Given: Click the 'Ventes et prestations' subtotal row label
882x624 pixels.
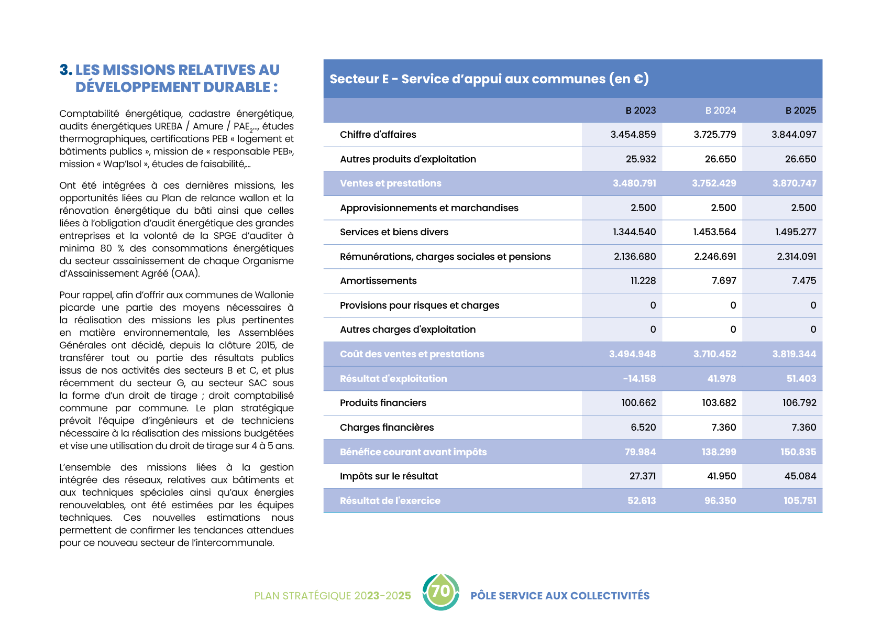Looking at the screenshot, I should [x=390, y=183].
